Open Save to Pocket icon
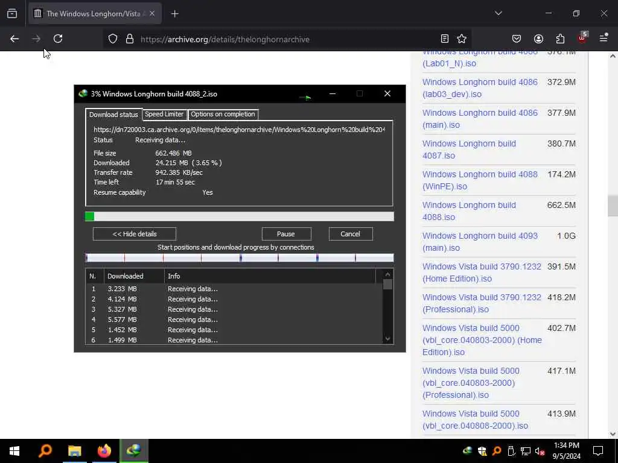The height and width of the screenshot is (463, 618). click(x=517, y=39)
